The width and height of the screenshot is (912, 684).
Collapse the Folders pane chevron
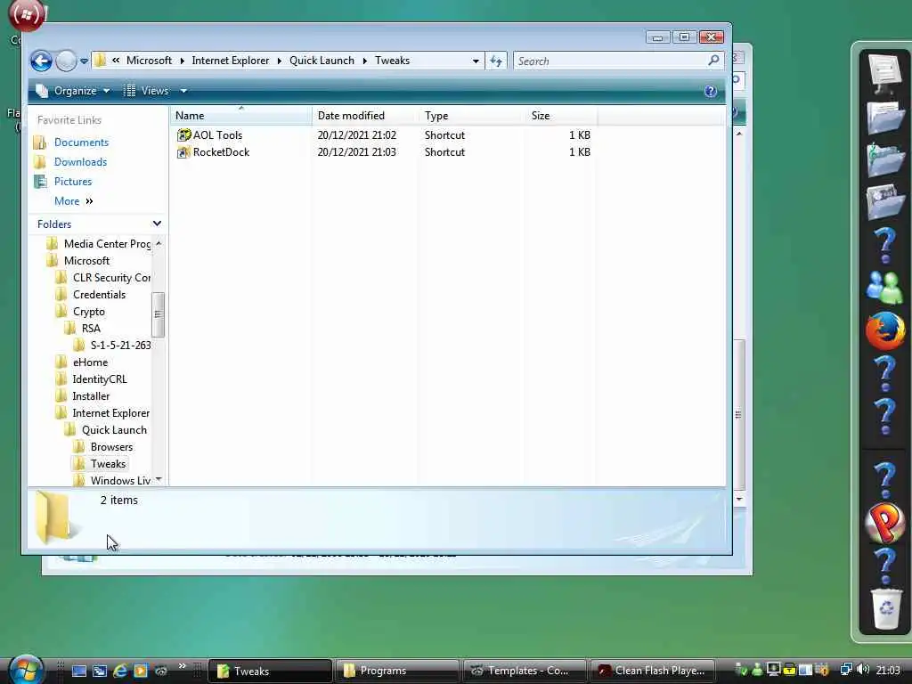pos(157,224)
